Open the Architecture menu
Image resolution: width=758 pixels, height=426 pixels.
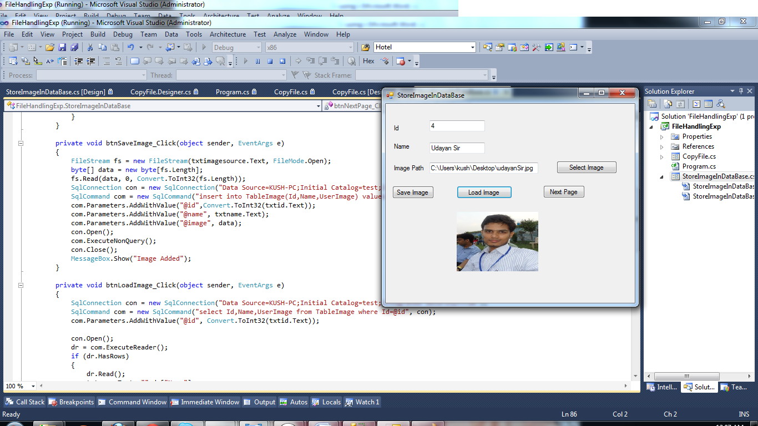click(x=228, y=34)
